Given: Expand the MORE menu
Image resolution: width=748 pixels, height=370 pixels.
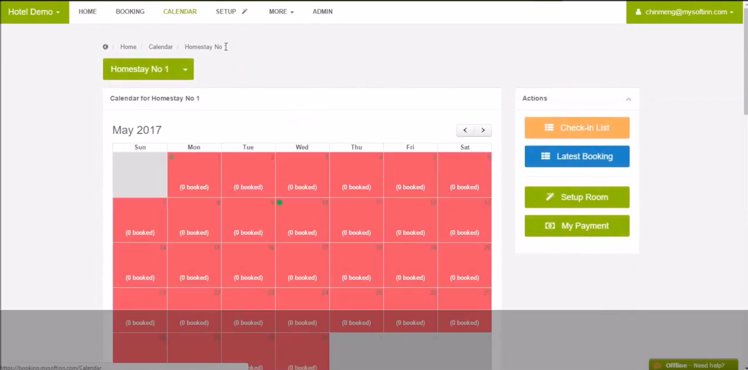Looking at the screenshot, I should tap(281, 12).
